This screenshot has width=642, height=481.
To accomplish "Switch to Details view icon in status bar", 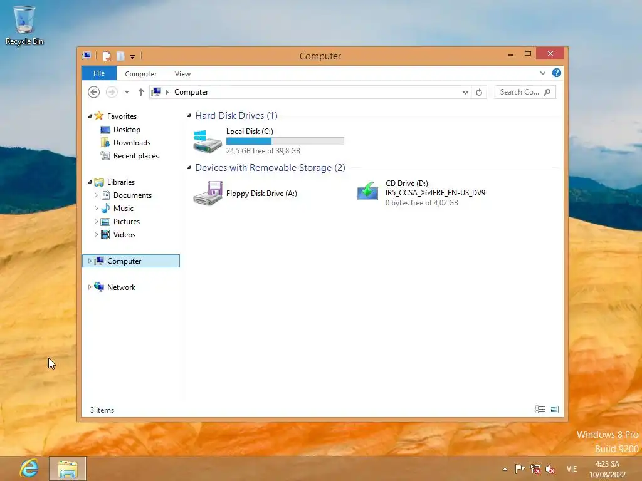I will [x=540, y=410].
